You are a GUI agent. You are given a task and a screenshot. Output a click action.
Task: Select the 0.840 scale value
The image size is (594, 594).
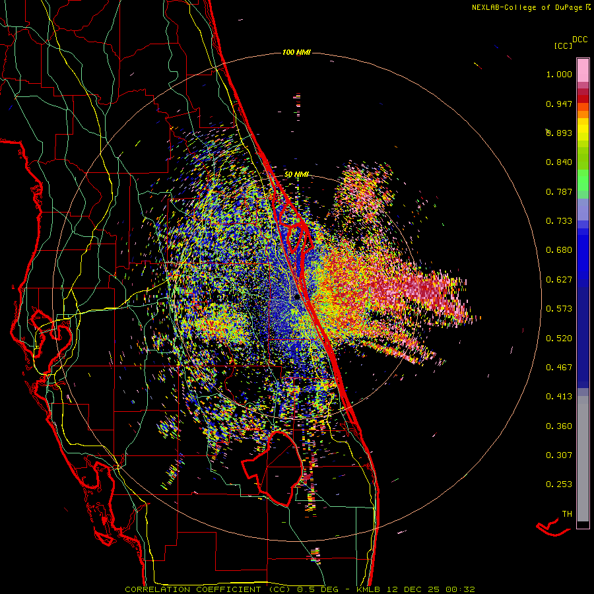(559, 162)
